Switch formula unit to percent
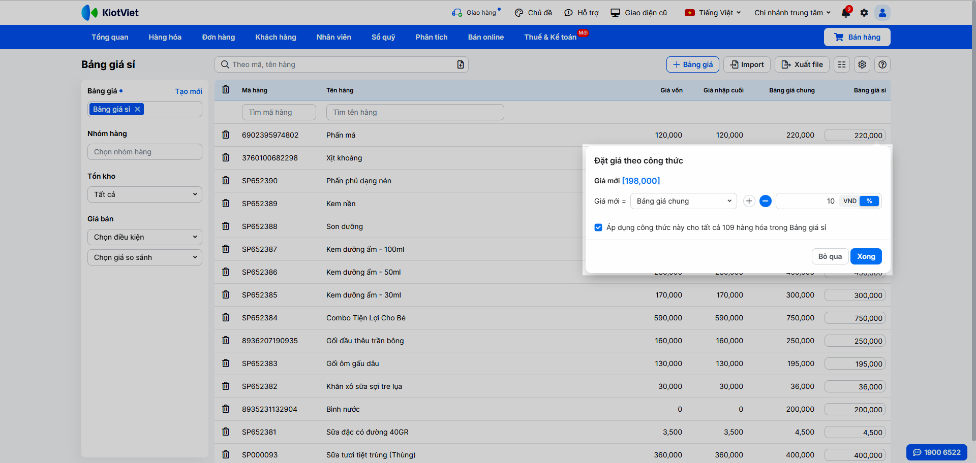Screen dimensions: 976x463 point(869,201)
